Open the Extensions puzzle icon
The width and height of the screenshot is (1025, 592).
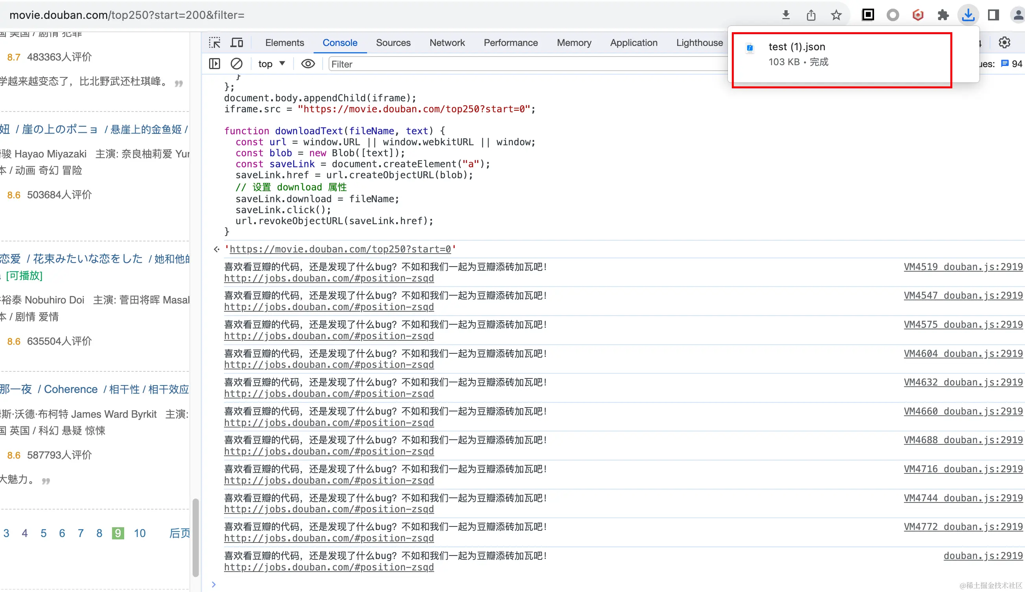coord(943,15)
